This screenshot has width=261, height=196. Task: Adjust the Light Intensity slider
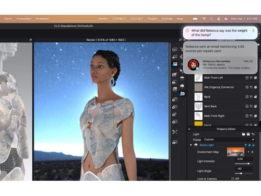pyautogui.click(x=244, y=164)
